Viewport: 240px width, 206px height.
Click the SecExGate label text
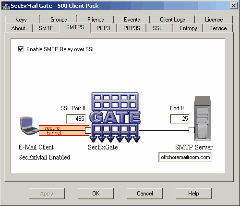[x=103, y=147]
